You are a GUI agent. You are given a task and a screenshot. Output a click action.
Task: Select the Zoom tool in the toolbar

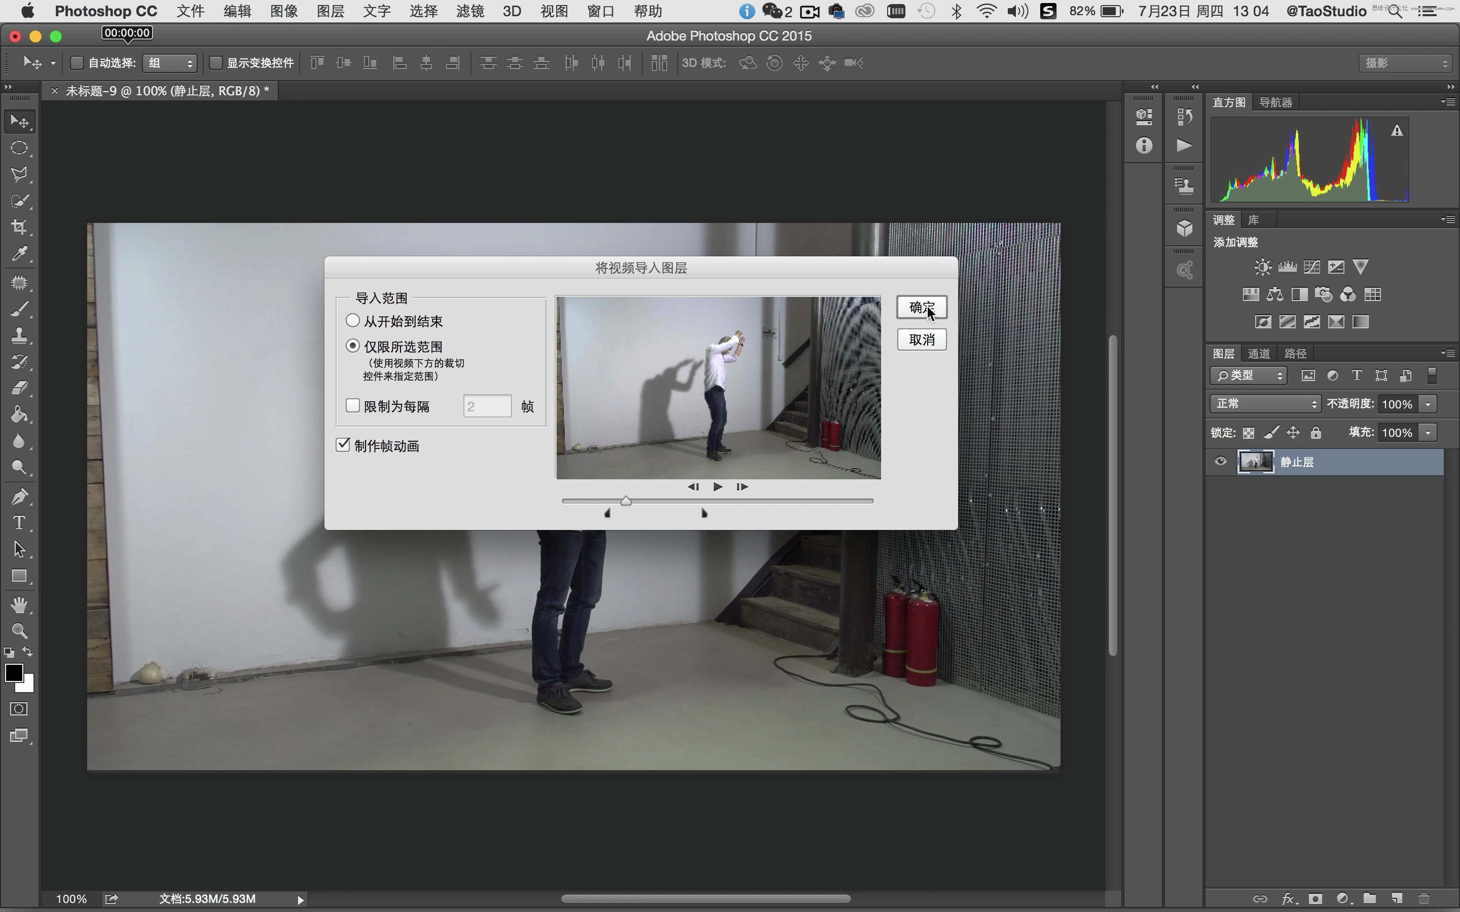pos(20,631)
